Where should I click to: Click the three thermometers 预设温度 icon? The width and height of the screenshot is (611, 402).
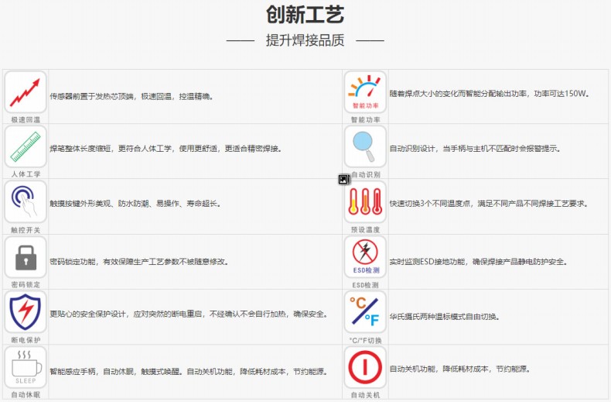point(365,201)
